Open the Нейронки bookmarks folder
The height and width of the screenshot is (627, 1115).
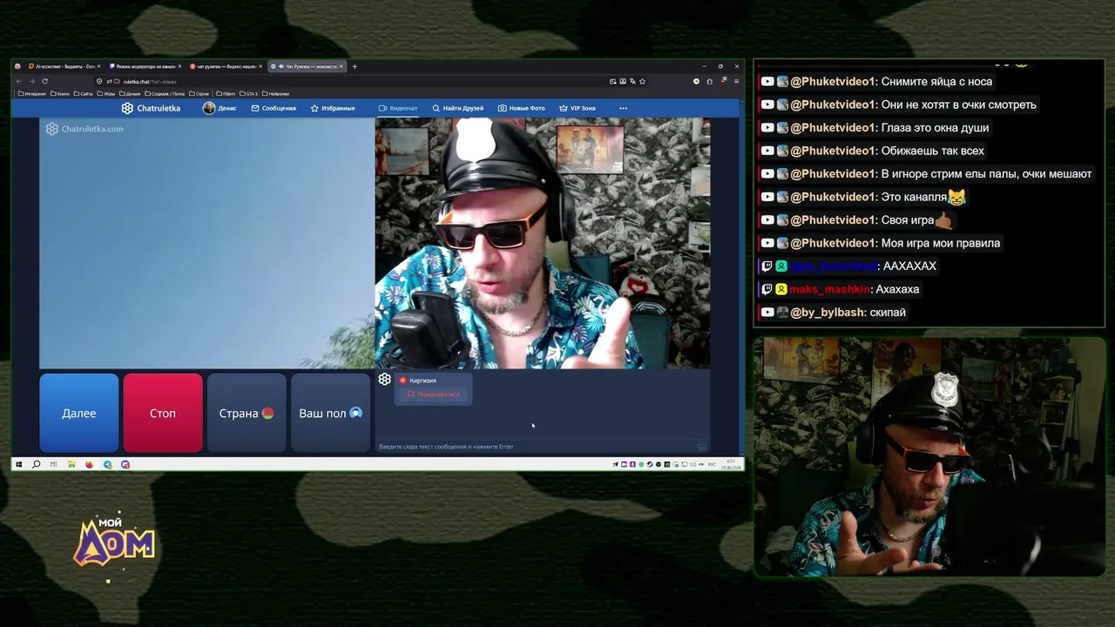[276, 93]
